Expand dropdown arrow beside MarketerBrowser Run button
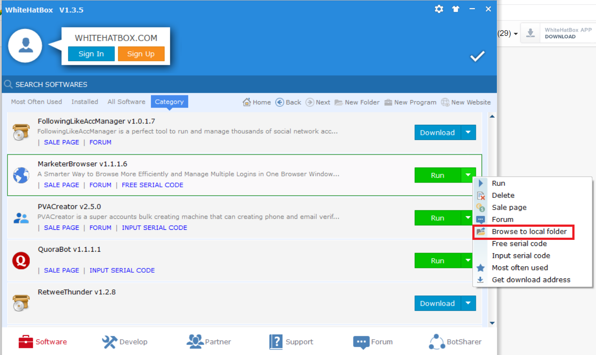This screenshot has width=596, height=355. [x=468, y=176]
